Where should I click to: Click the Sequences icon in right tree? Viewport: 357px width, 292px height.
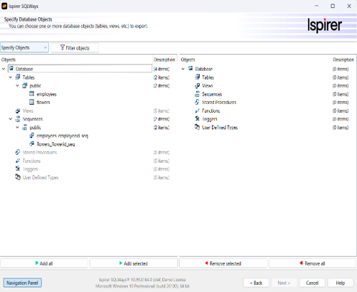coord(198,94)
